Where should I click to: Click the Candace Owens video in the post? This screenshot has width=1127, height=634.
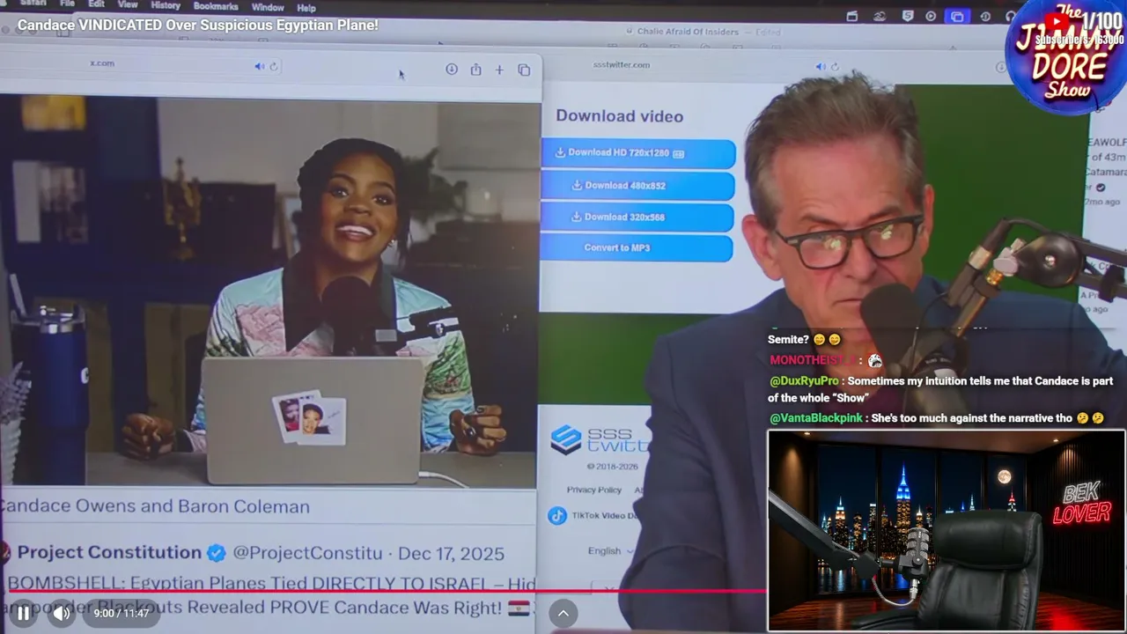tap(268, 291)
